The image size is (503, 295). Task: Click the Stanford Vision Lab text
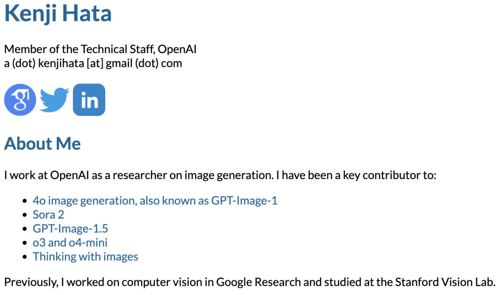[x=445, y=282]
